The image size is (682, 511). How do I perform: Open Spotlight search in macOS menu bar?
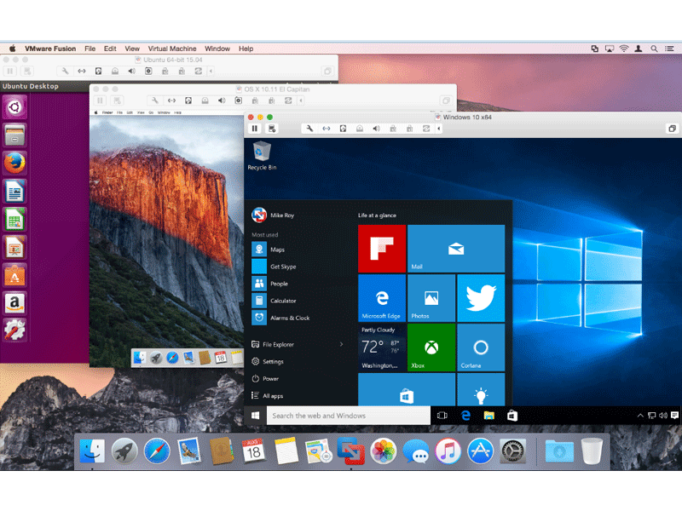click(654, 49)
